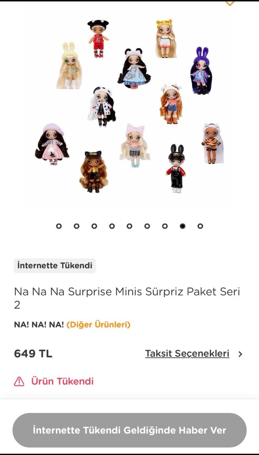259x455 pixels.
Task: Tap the dalmatian-coat doll in product image
Action: [102, 107]
